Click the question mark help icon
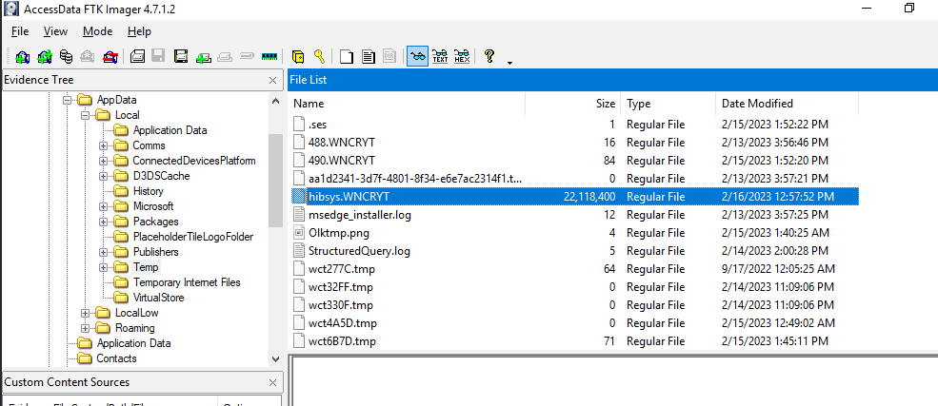Viewport: 938px width, 406px height. [x=489, y=56]
